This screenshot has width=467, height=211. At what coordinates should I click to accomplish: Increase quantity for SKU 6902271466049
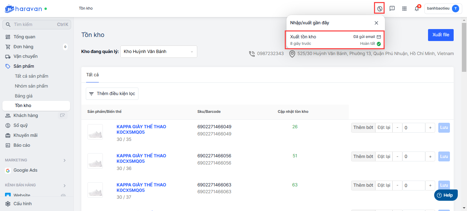430,128
